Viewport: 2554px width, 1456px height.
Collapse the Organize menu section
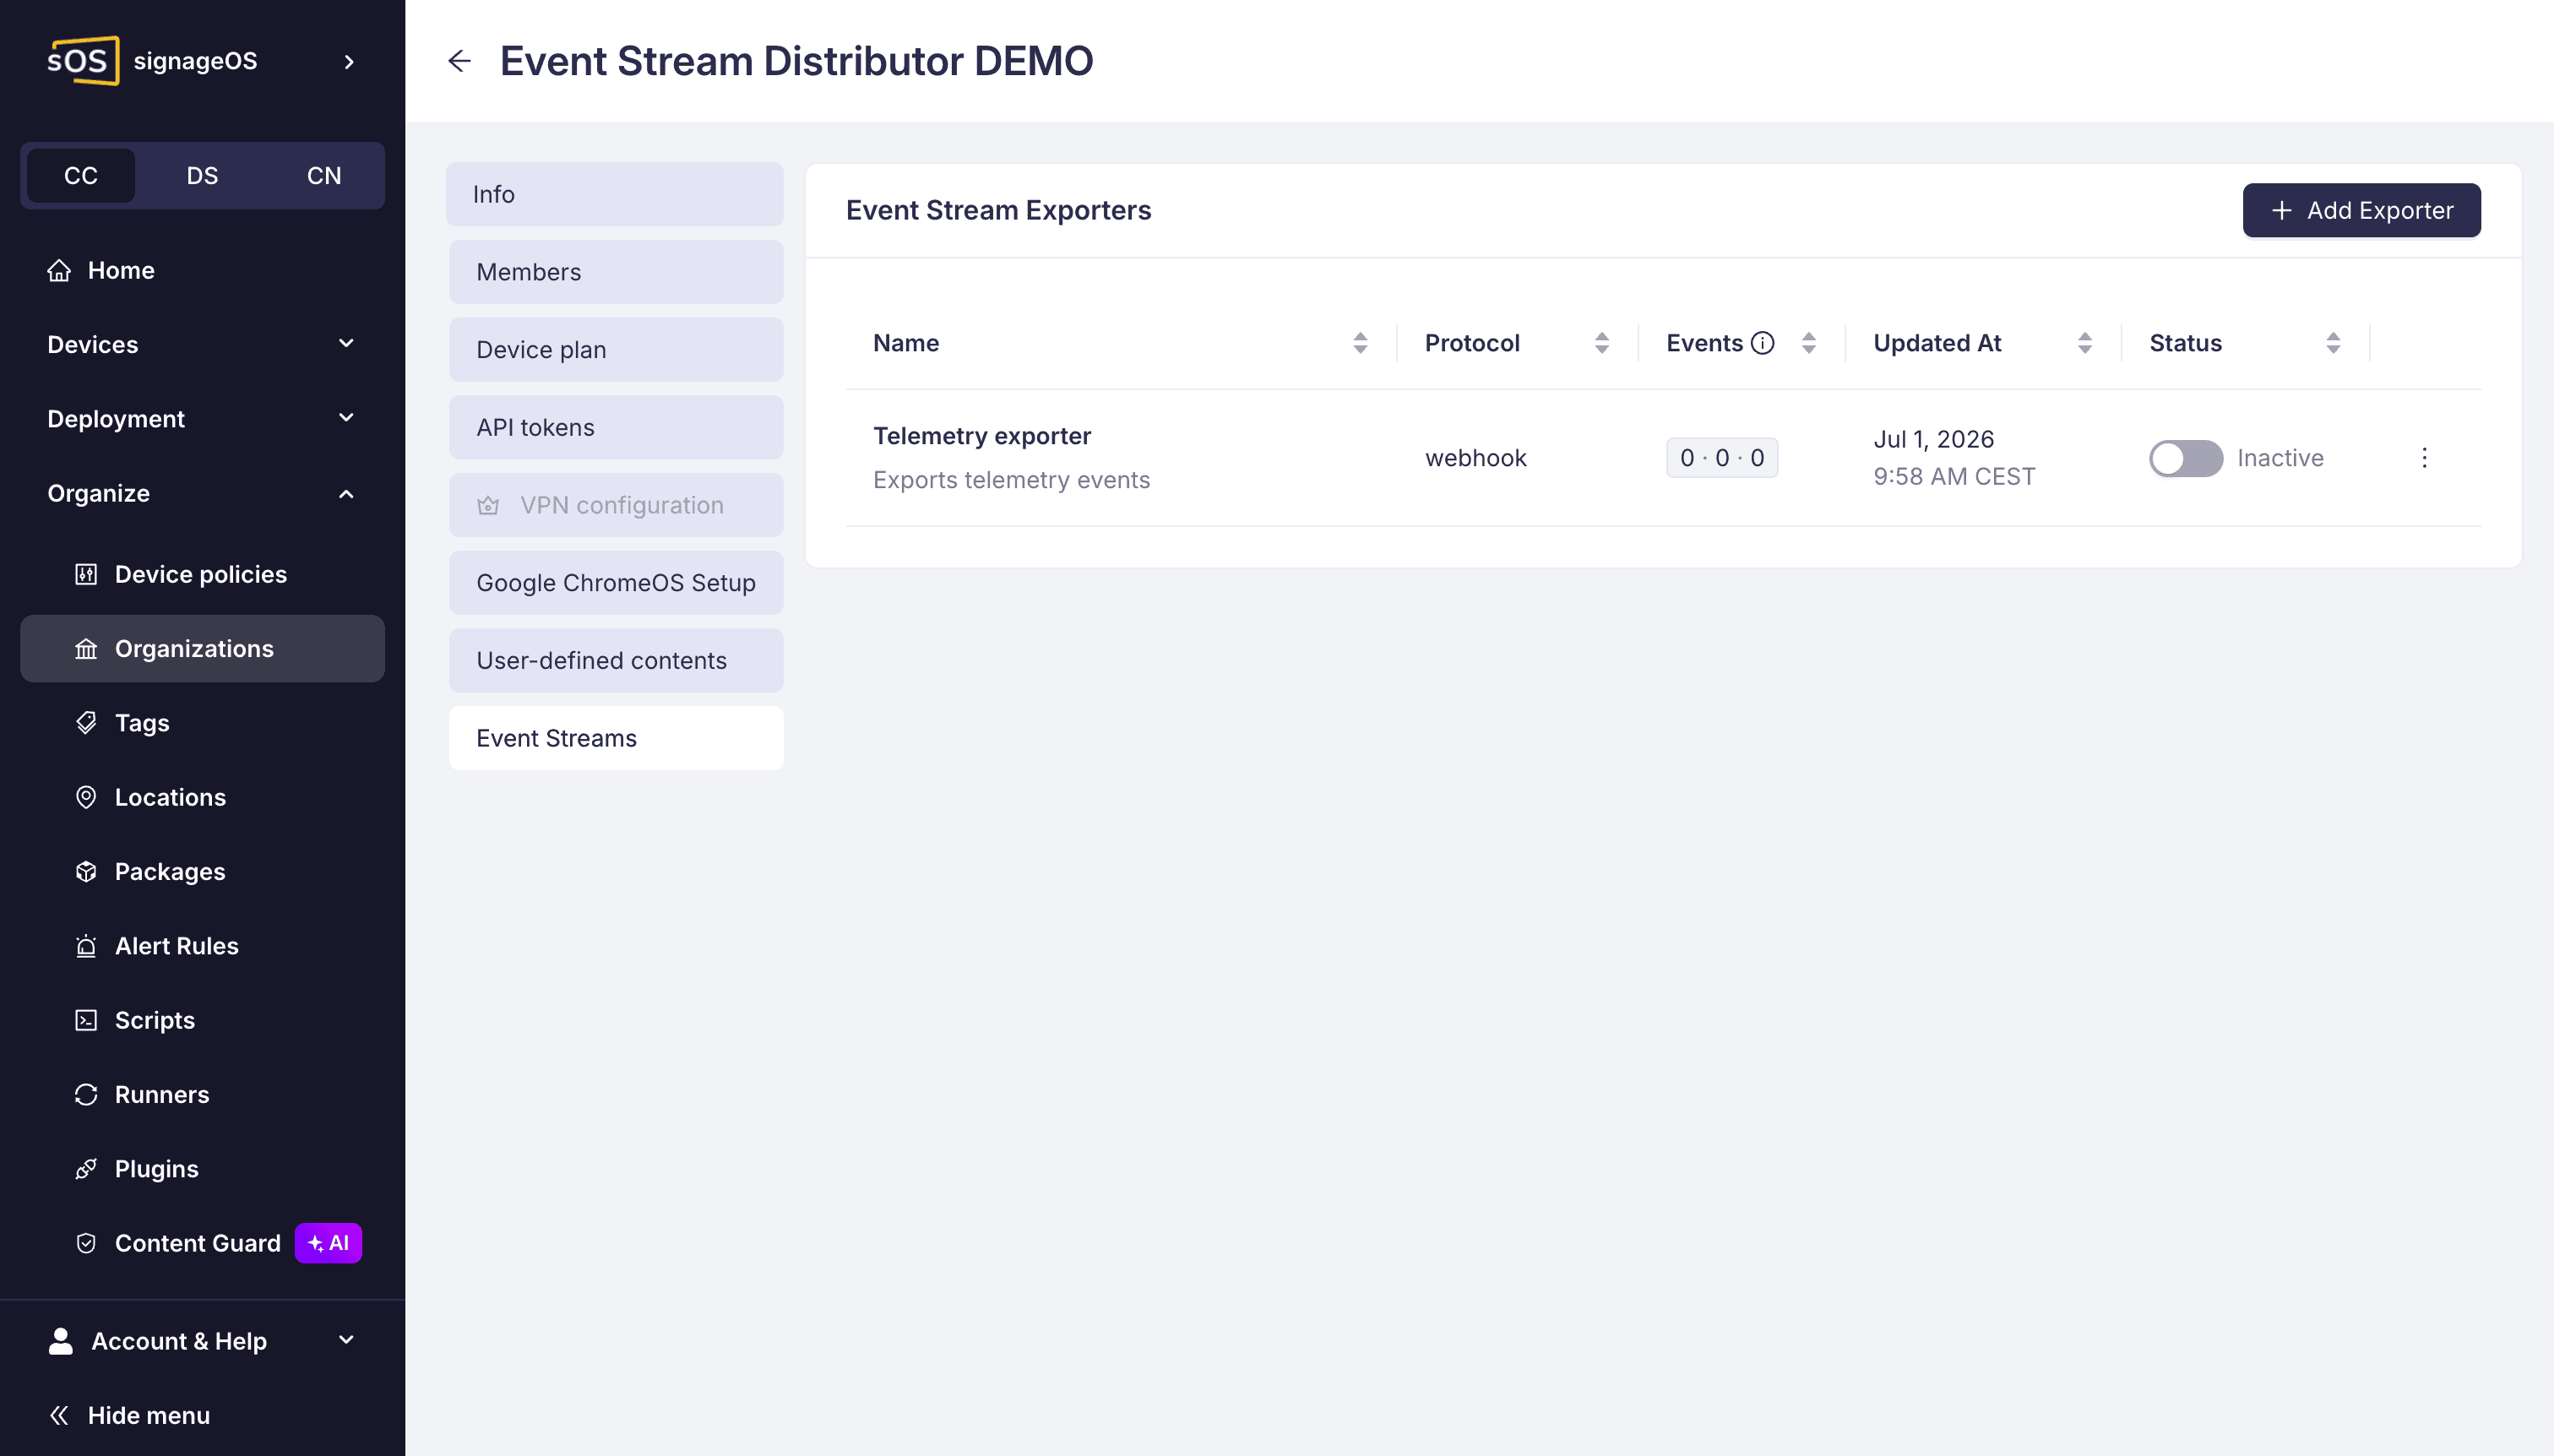[202, 493]
